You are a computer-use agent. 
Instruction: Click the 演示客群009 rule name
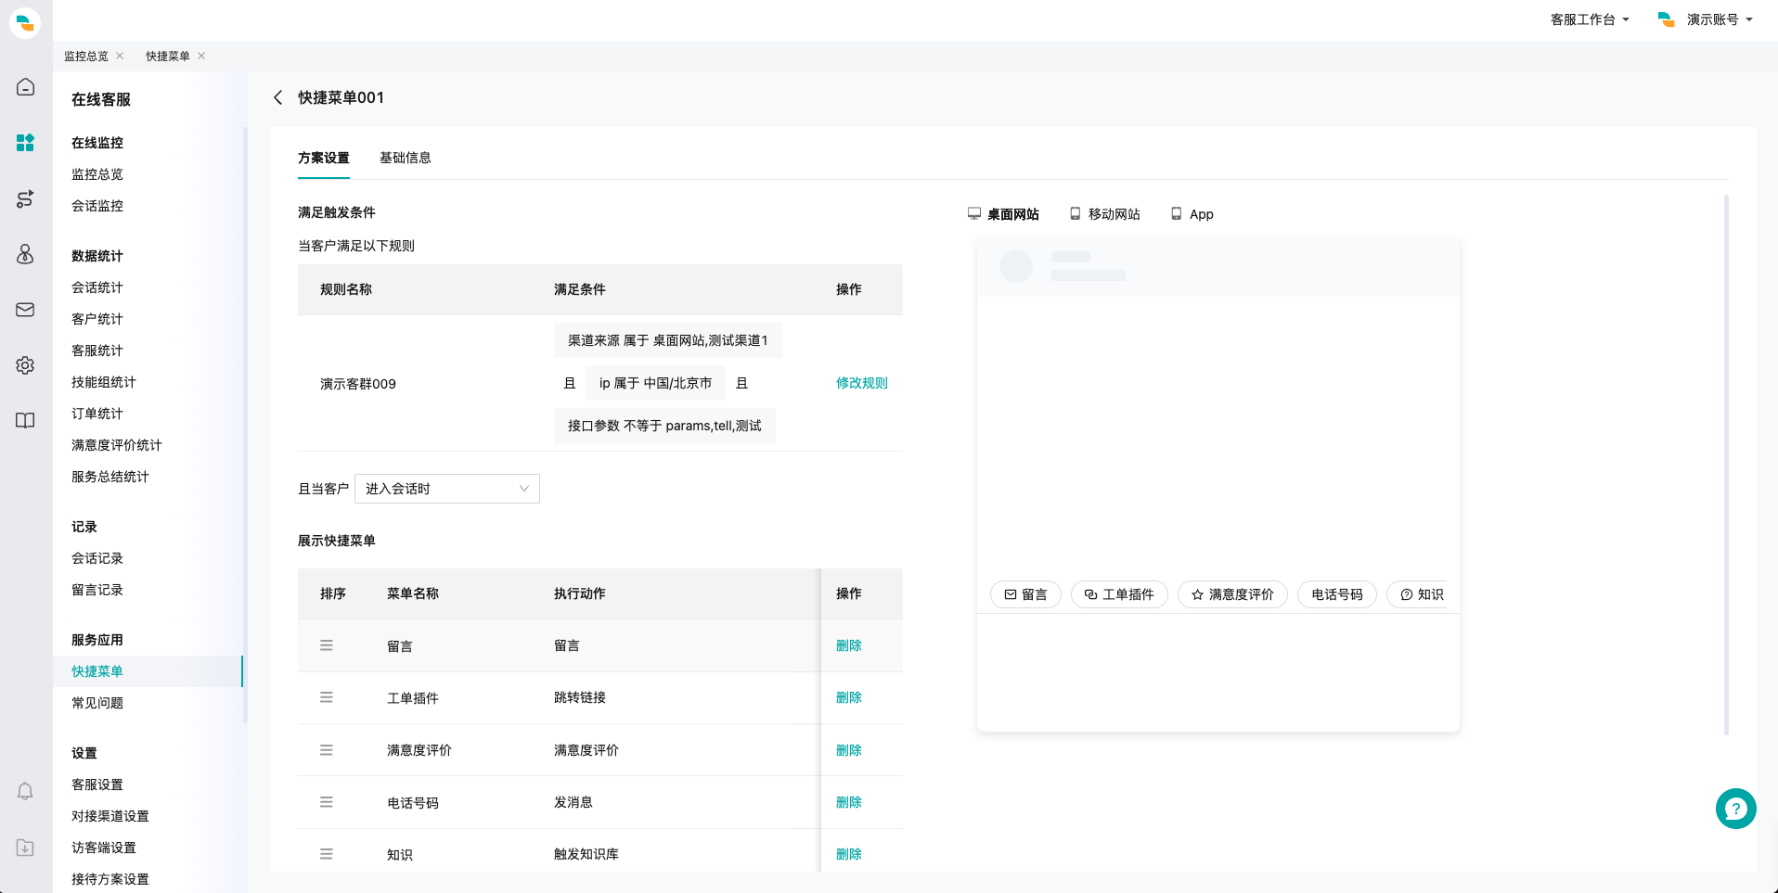click(x=358, y=384)
